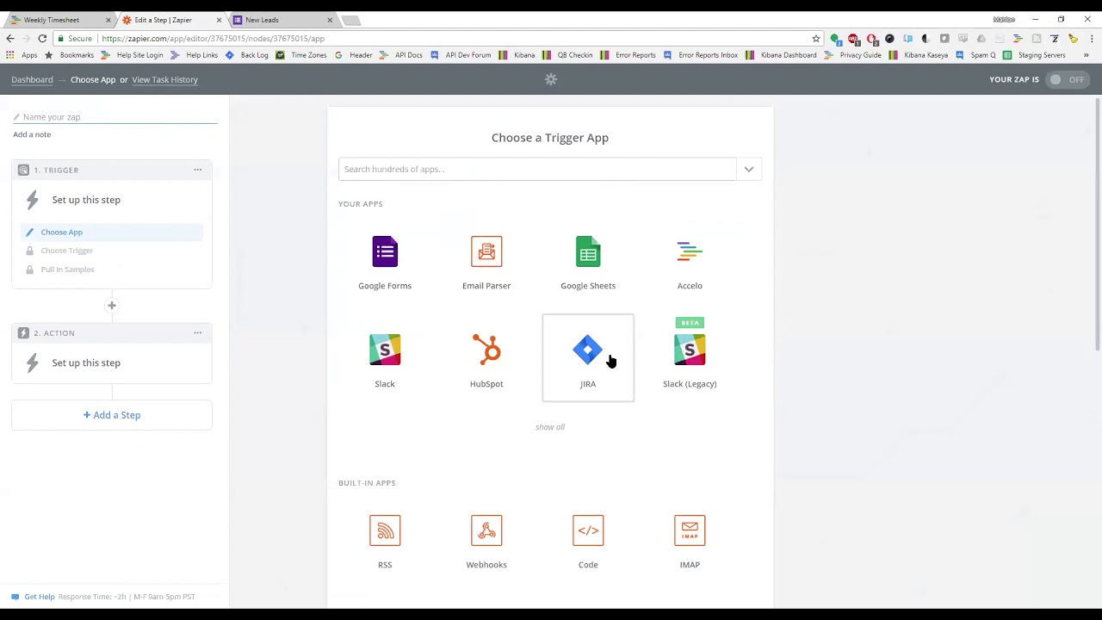Select the Email Parser app icon
Image resolution: width=1102 pixels, height=620 pixels.
pyautogui.click(x=486, y=251)
